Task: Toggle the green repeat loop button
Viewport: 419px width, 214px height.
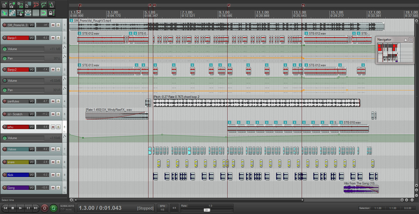Action: 53,208
